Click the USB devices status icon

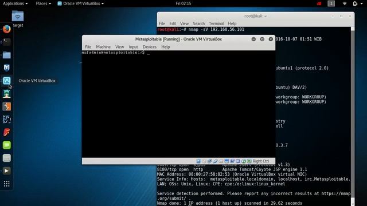[216, 161]
